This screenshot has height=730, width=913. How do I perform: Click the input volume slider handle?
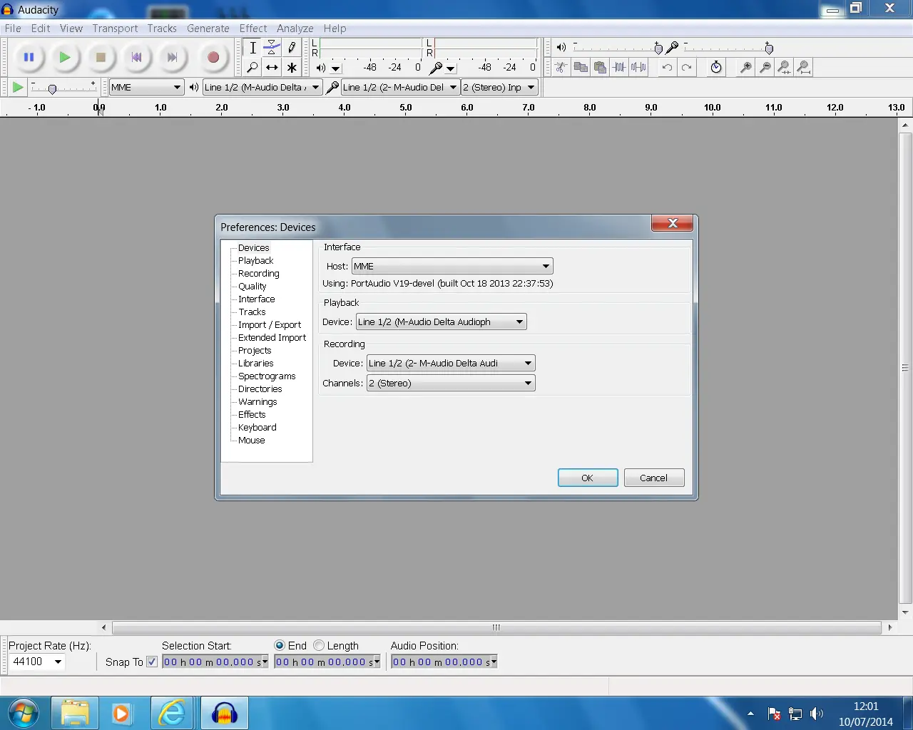pos(769,48)
